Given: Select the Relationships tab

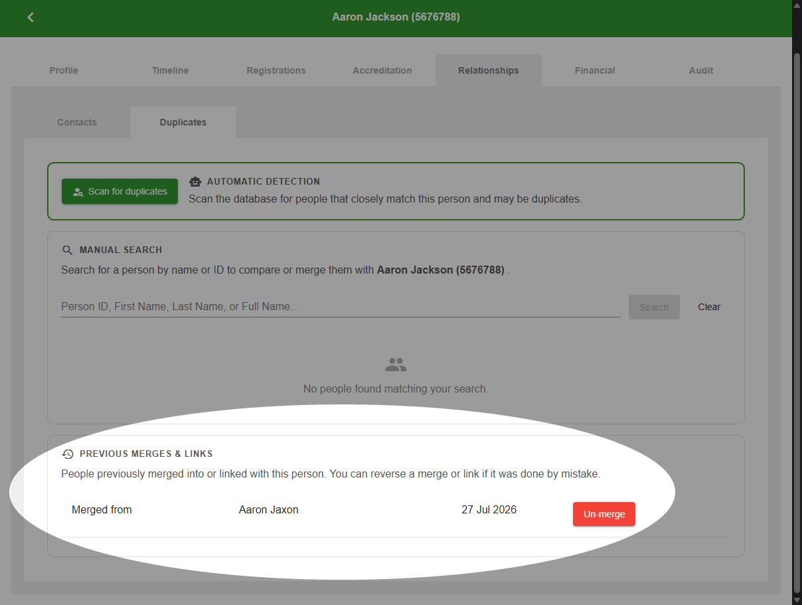Looking at the screenshot, I should (489, 70).
